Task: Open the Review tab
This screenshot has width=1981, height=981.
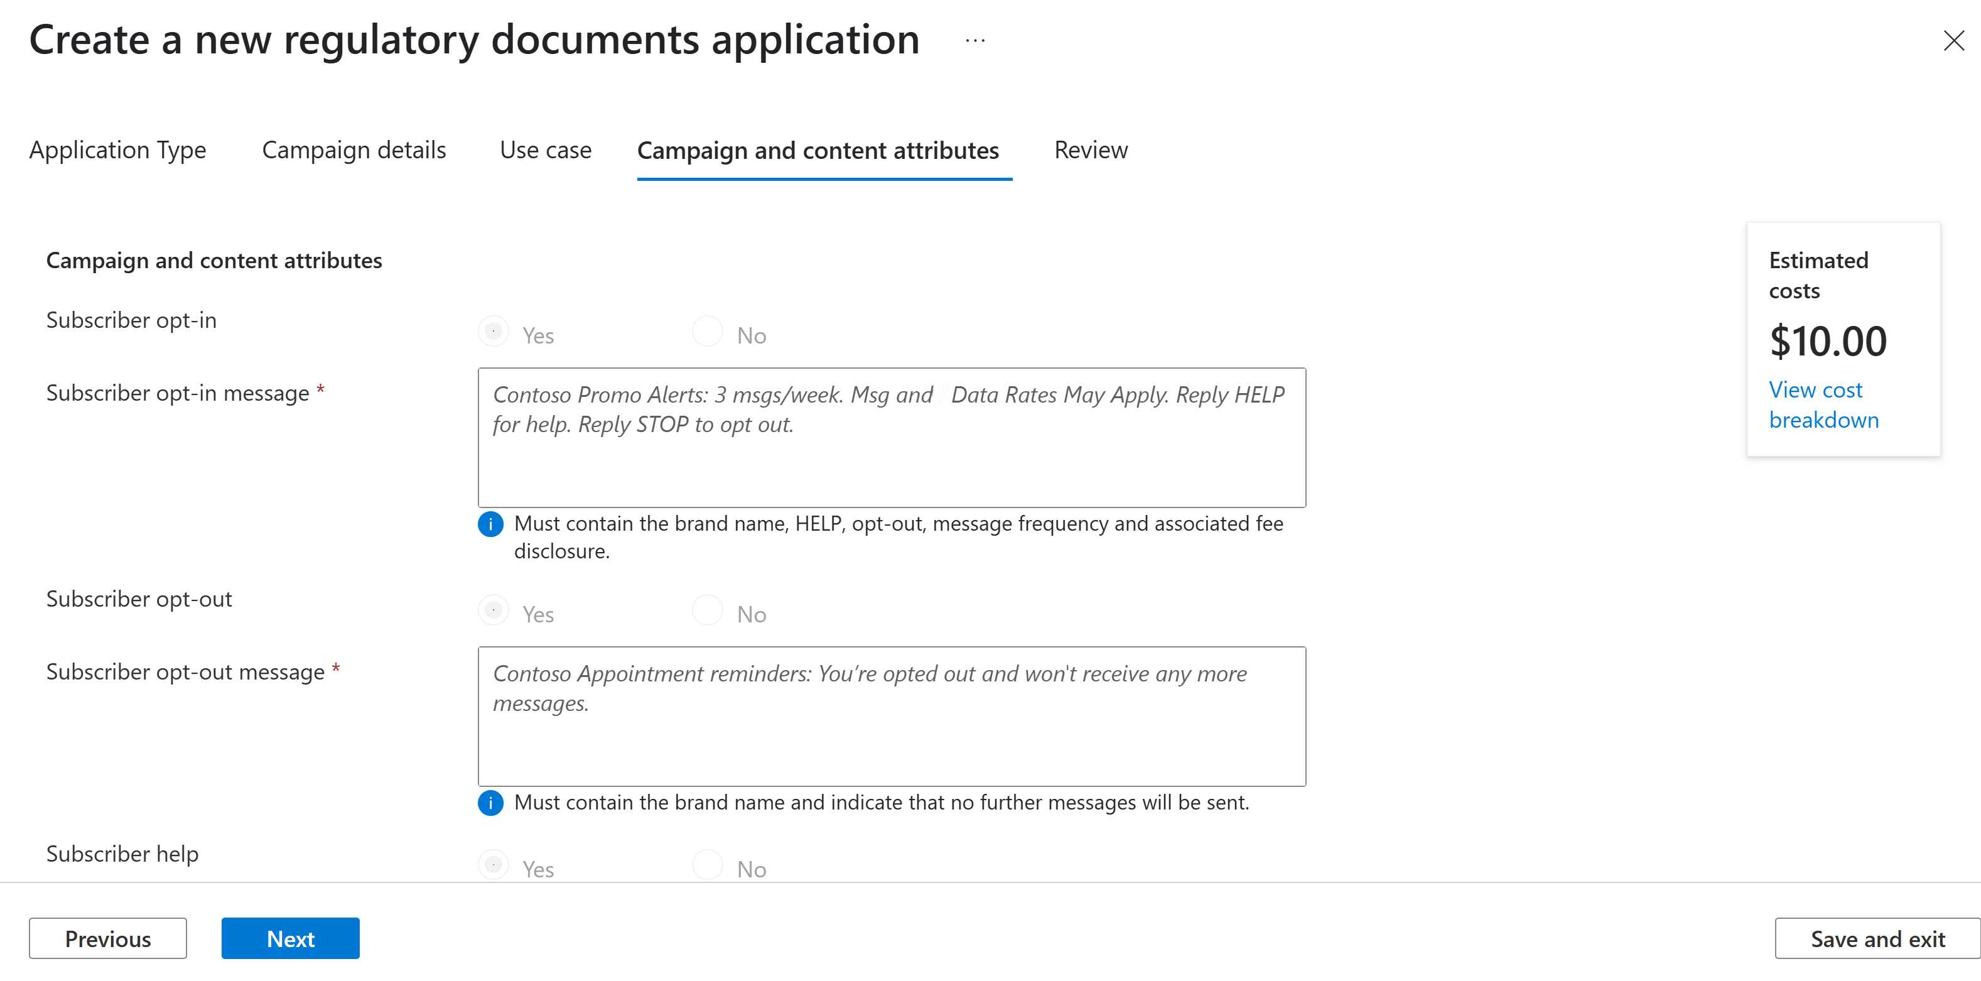Action: [1091, 150]
